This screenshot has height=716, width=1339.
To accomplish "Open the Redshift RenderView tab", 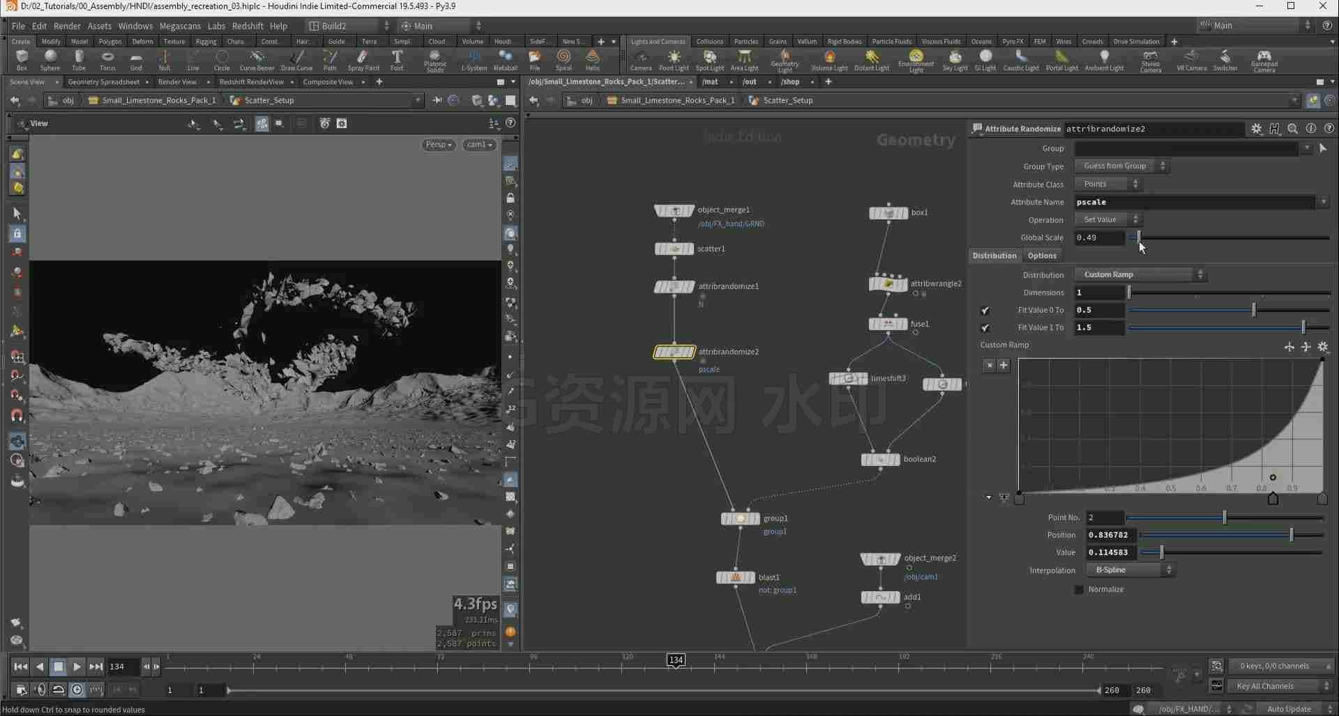I will tap(251, 82).
